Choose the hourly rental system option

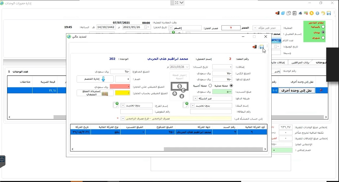323,27
